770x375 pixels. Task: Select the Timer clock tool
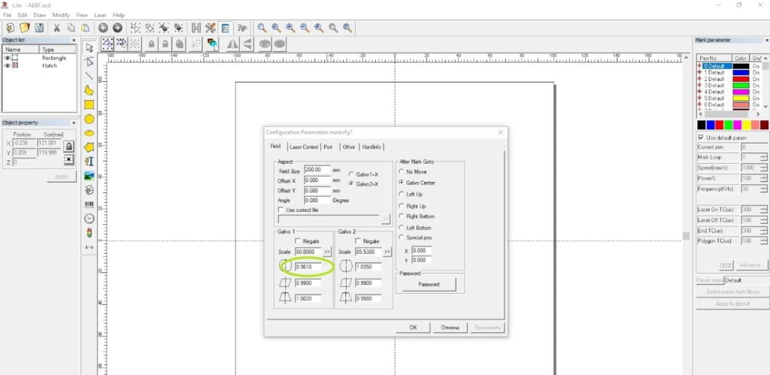[89, 219]
